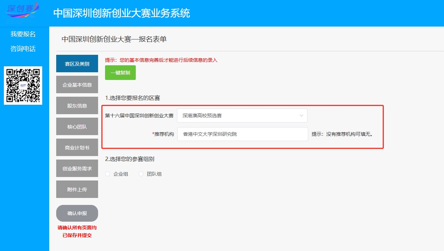Open the 商业计划书 tab
The image size is (444, 251).
(x=77, y=147)
